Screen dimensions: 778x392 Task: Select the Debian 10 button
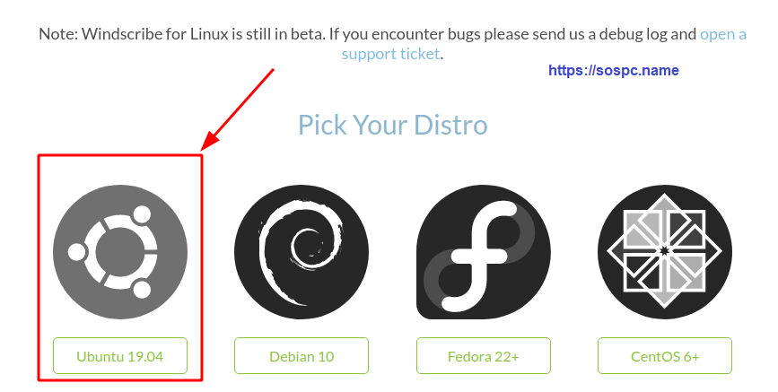pyautogui.click(x=302, y=356)
